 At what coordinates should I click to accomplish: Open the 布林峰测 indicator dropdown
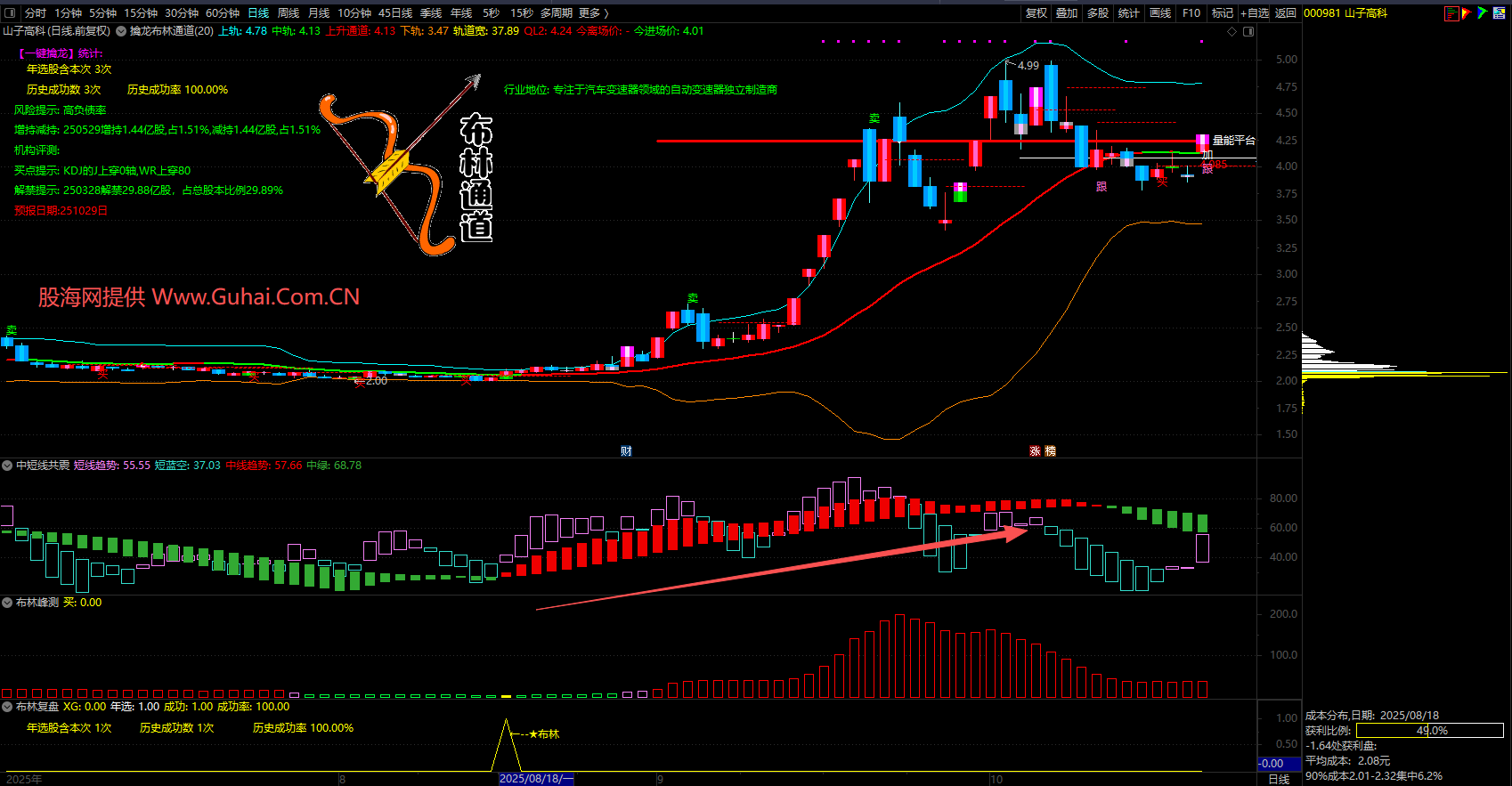[7, 603]
